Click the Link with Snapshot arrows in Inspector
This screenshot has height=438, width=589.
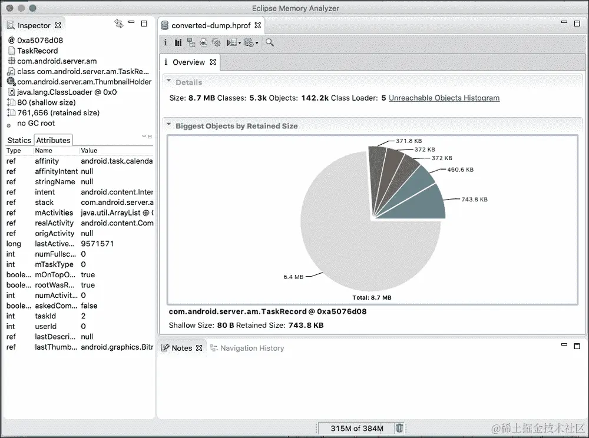119,24
